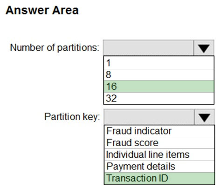This screenshot has height=188, width=220.
Task: Click the word Area in the heading
Action: 65,10
